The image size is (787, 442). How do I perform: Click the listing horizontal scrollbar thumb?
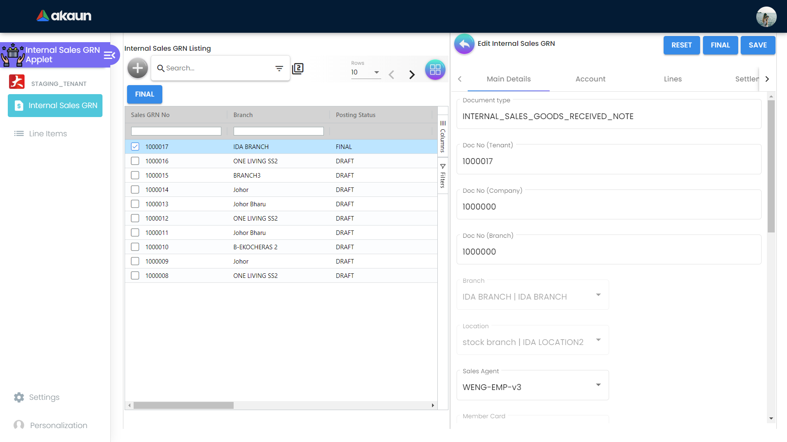(x=183, y=405)
